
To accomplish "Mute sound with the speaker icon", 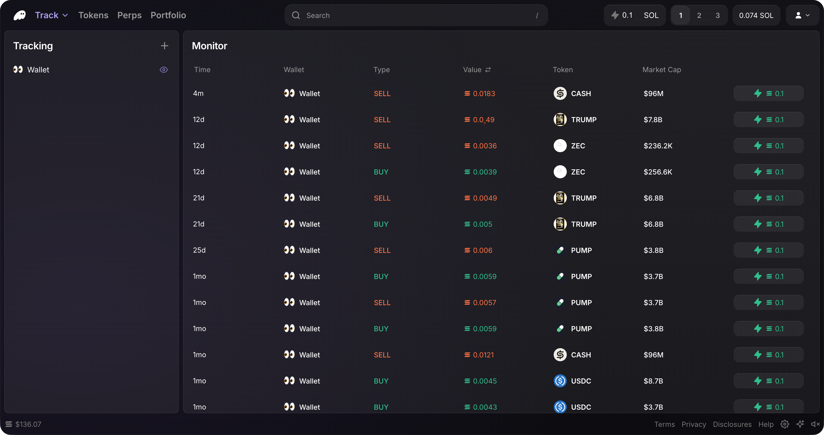I will pos(815,424).
